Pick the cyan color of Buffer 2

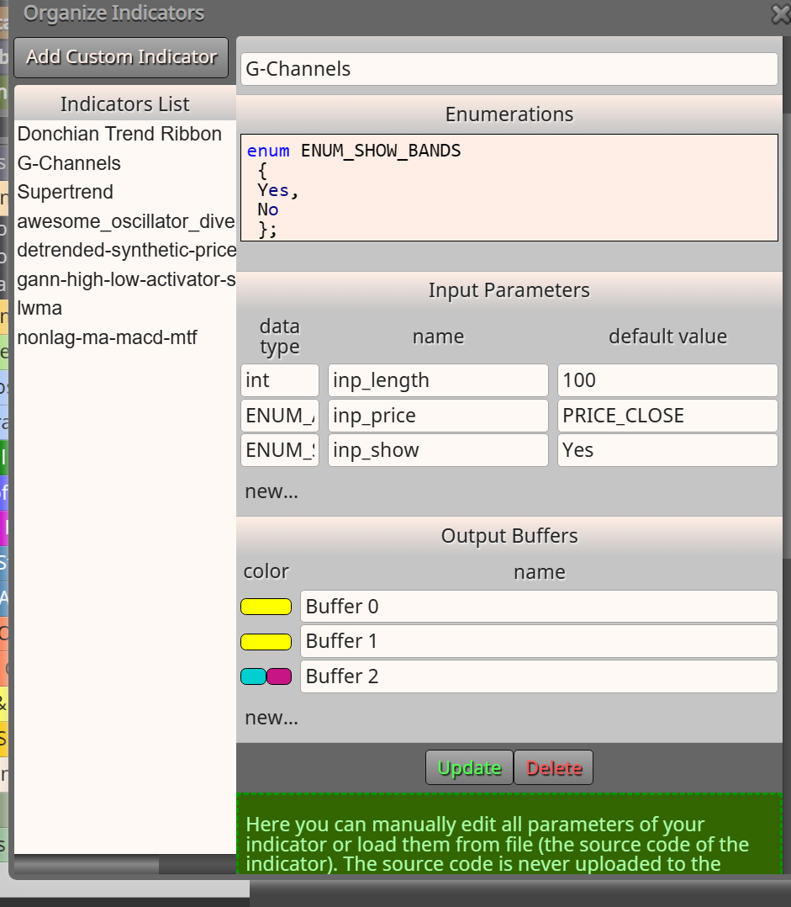point(253,676)
